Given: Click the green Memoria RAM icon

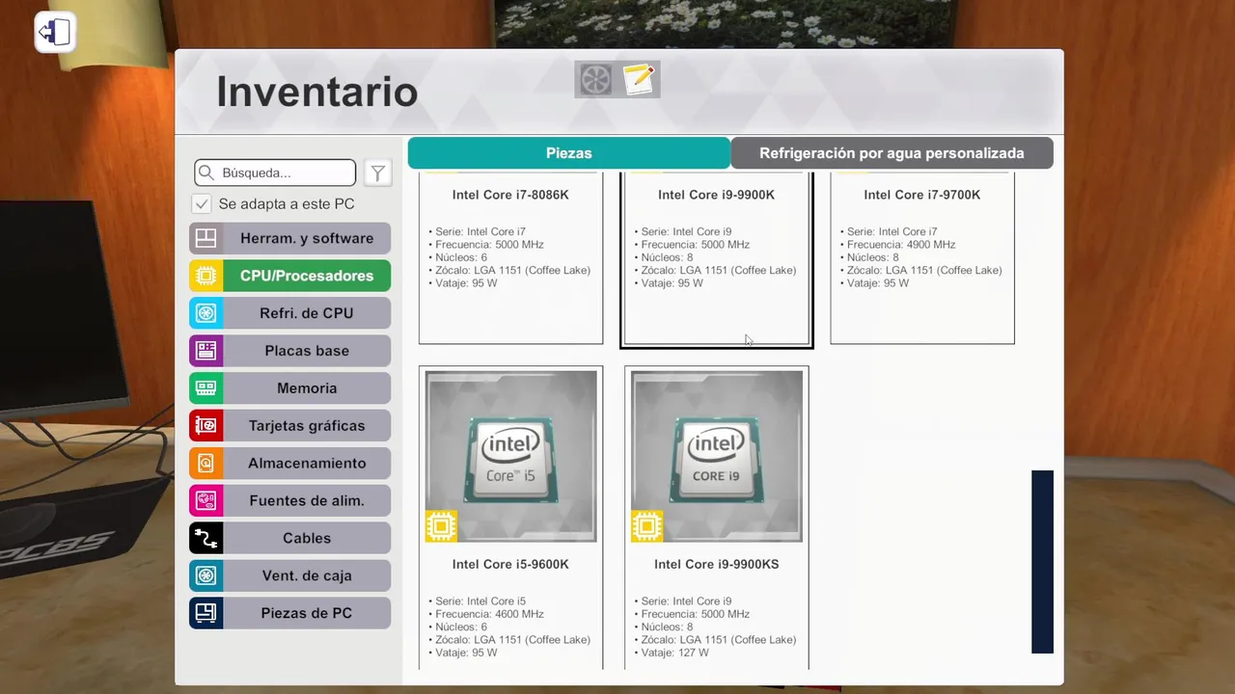Looking at the screenshot, I should pos(206,388).
